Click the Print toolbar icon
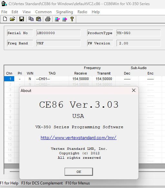 48,19
